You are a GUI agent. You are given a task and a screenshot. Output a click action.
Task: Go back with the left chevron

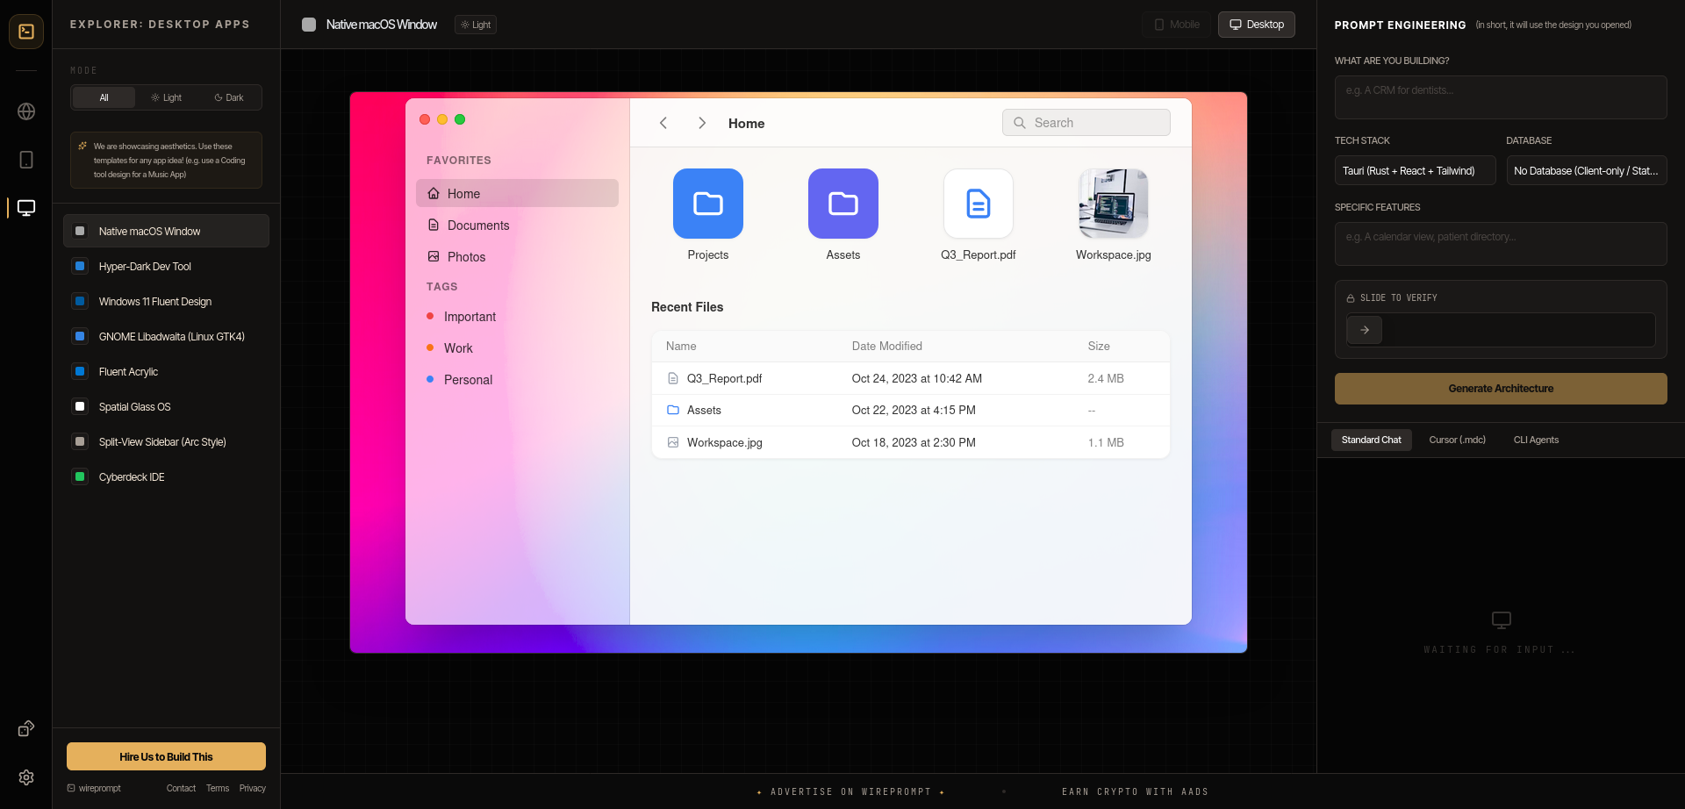pos(663,123)
